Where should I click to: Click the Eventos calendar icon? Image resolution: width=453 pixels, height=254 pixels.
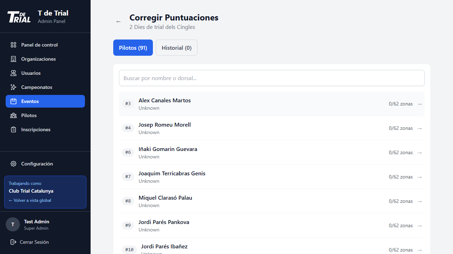coord(13,101)
